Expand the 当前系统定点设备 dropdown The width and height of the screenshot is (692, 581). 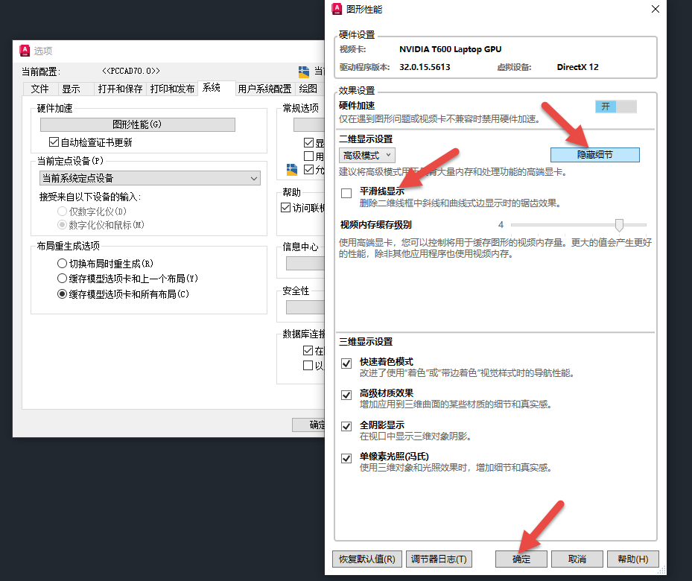pos(150,178)
